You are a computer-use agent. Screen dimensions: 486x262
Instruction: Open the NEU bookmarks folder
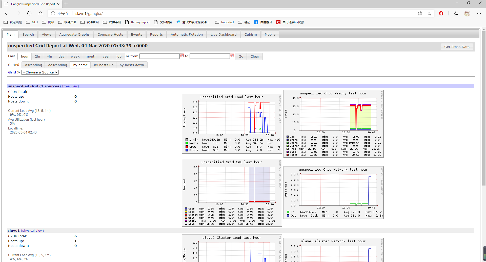[x=32, y=22]
